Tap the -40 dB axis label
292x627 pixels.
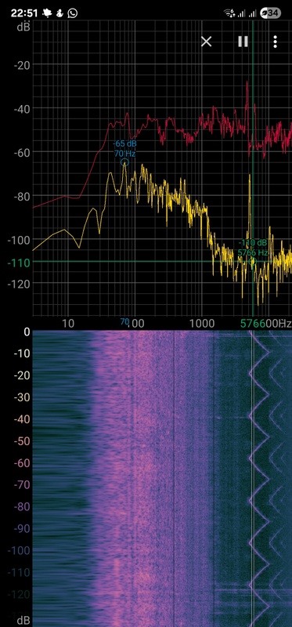21,108
